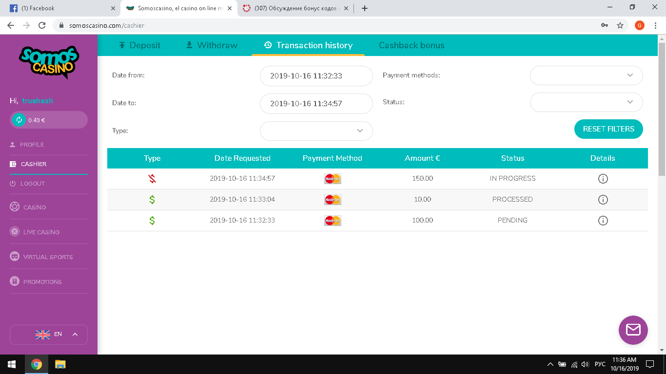Image resolution: width=666 pixels, height=374 pixels.
Task: Open the Chrome three-dot menu
Action: 656,25
